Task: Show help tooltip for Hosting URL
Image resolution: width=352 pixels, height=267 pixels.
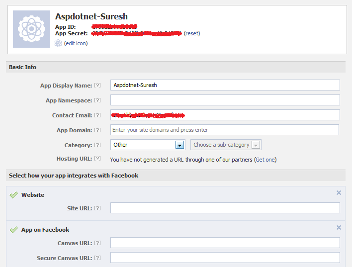Action: point(97,159)
